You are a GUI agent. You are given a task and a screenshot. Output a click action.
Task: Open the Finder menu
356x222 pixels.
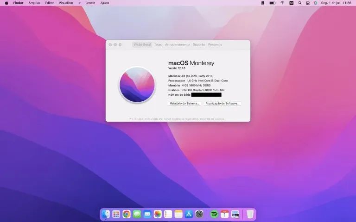(x=18, y=3)
